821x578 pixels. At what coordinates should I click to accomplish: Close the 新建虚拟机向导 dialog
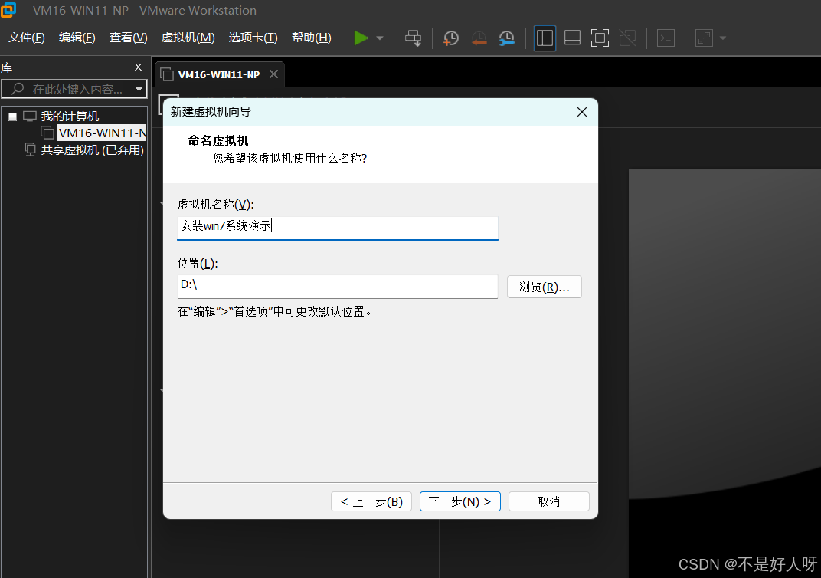point(582,112)
